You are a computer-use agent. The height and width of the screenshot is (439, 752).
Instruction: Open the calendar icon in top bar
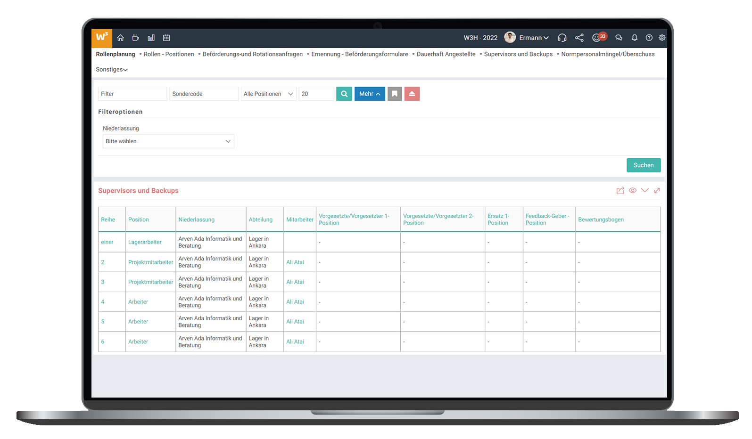[166, 38]
